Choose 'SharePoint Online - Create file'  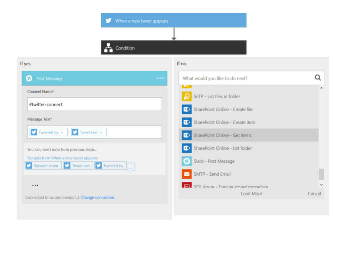[x=248, y=109]
